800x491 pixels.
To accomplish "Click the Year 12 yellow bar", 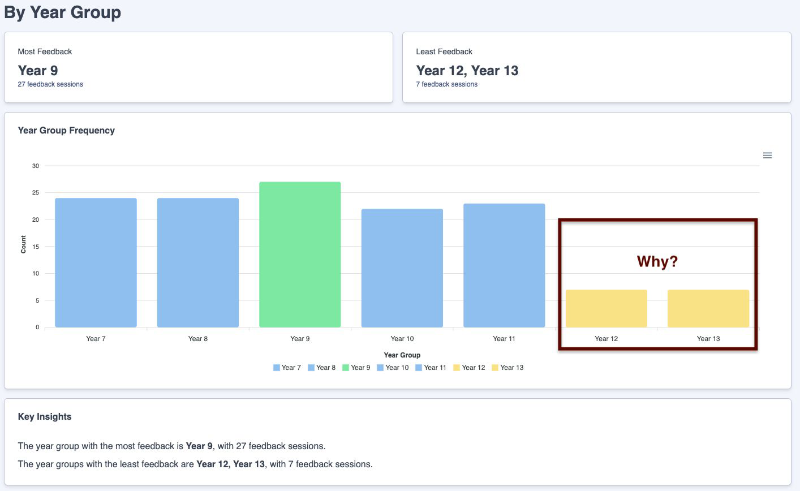I will coord(607,308).
